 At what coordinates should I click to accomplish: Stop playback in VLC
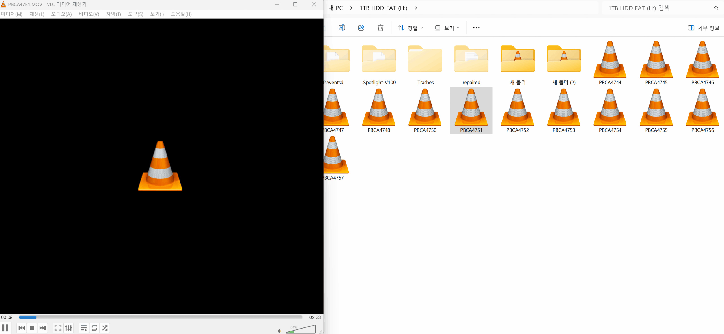tap(32, 328)
